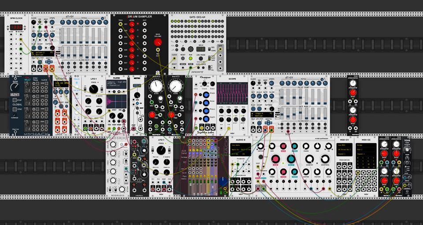The height and width of the screenshot is (225, 423).
Task: Click the tOCAnTe BPM display
Action: (x=61, y=84)
